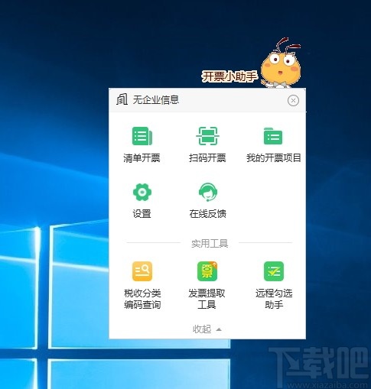
Task: Click the 税收分类编码查询 label
Action: 142,299
